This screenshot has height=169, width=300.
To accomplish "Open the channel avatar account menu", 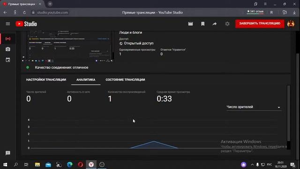I will tap(291, 24).
